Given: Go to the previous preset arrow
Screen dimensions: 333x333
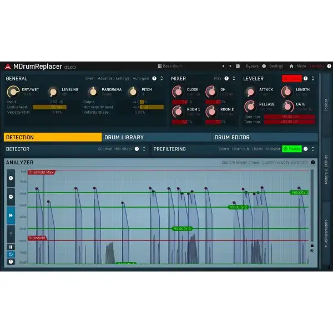Looking at the screenshot, I should [x=223, y=66].
